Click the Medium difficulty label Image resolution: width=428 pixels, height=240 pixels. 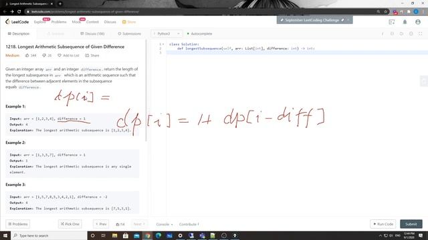click(12, 55)
